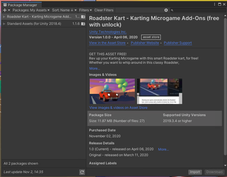Click the Clear Filters button

coord(104,10)
